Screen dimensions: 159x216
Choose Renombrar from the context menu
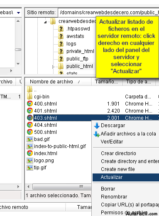pos(126,197)
